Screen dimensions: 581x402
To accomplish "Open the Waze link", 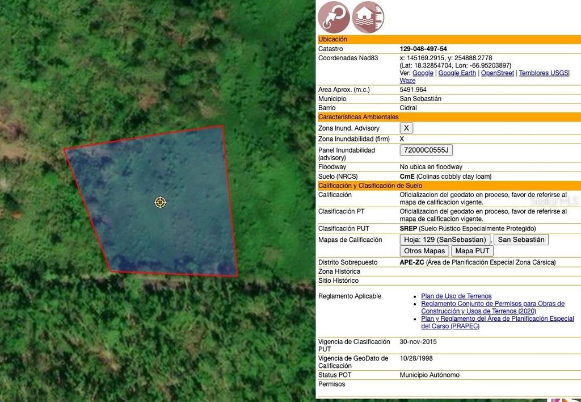I will point(407,80).
